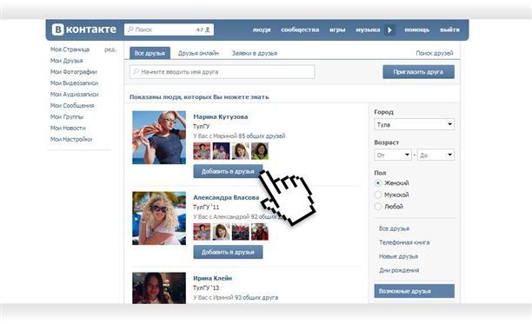Click the text ТулГУ '11
Viewport: 532px width, 324px height.
pyautogui.click(x=206, y=207)
